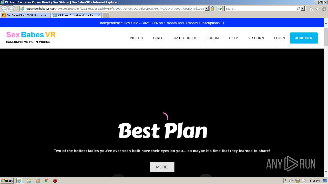Click the MORE button
This screenshot has height=184, width=328.
tap(162, 167)
